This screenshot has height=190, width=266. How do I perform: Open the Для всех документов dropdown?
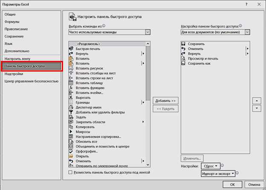(247, 32)
